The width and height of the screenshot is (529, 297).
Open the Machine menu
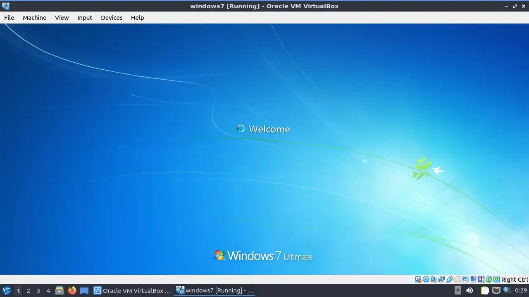(x=34, y=18)
